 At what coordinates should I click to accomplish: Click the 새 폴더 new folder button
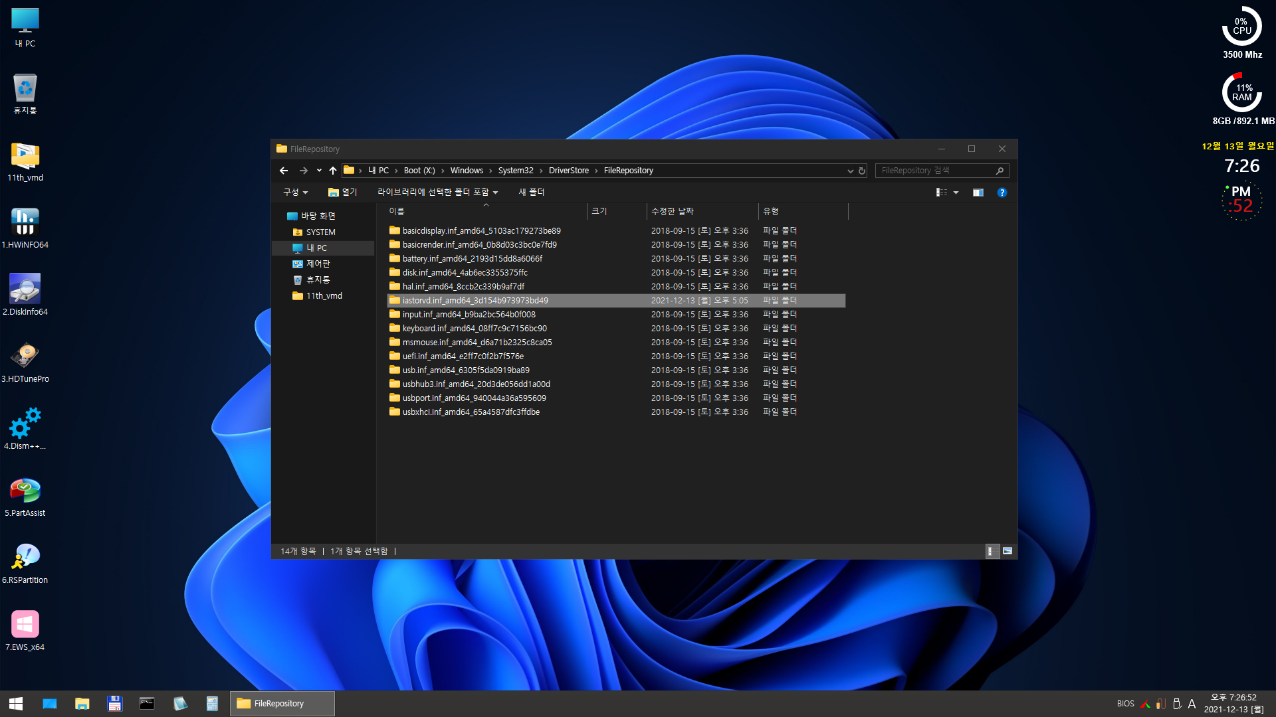532,193
